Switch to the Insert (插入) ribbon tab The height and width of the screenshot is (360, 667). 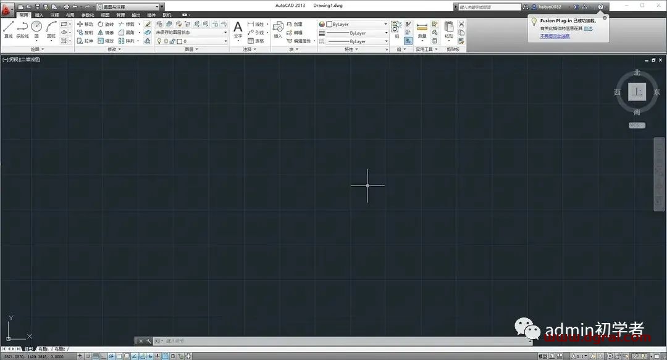[x=39, y=15]
